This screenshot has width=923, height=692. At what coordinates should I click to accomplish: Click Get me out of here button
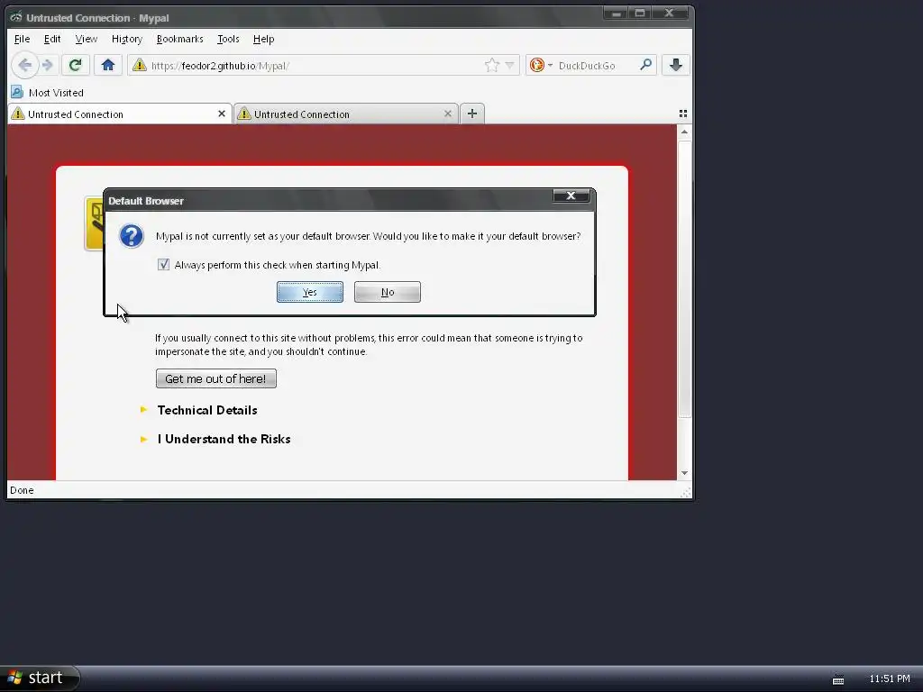point(216,378)
